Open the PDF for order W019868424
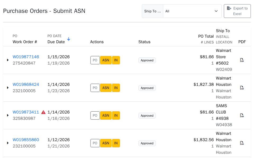 [x=242, y=88]
